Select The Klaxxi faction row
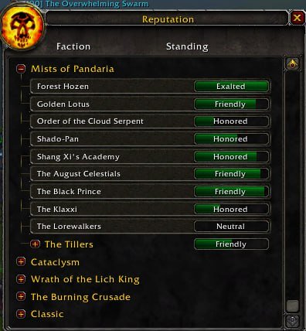The image size is (306, 331). [x=150, y=209]
